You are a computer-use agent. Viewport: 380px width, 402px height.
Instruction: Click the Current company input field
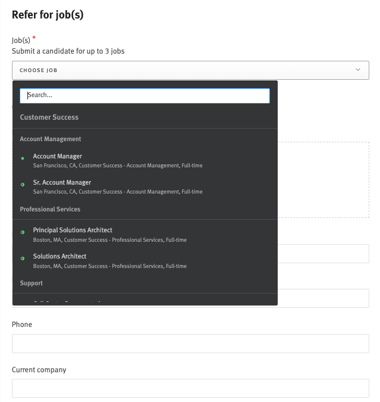tap(190, 388)
